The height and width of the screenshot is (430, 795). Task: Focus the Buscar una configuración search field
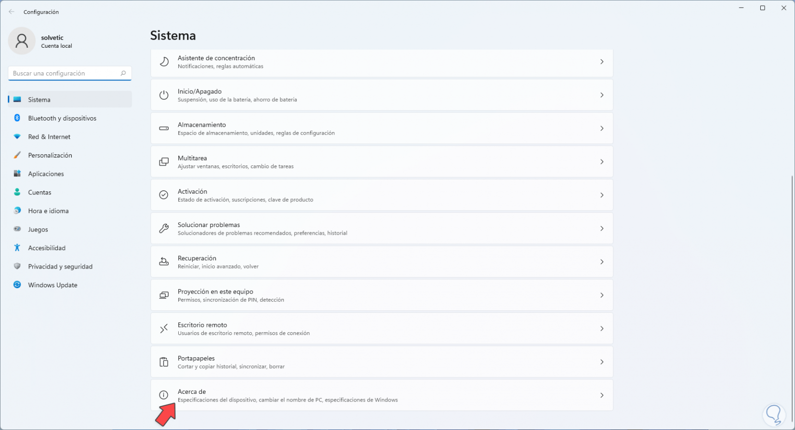(65, 73)
